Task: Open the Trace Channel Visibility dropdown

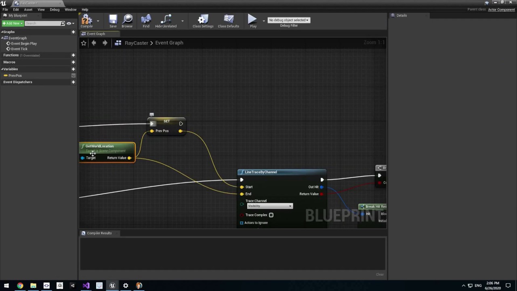Action: (269, 206)
